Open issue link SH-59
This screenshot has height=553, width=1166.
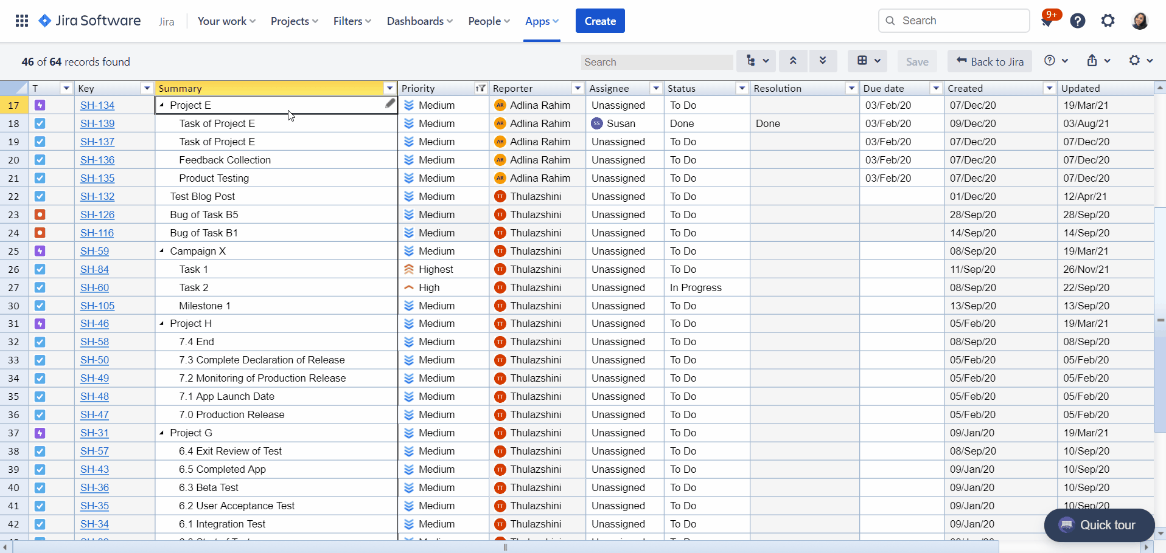tap(94, 251)
